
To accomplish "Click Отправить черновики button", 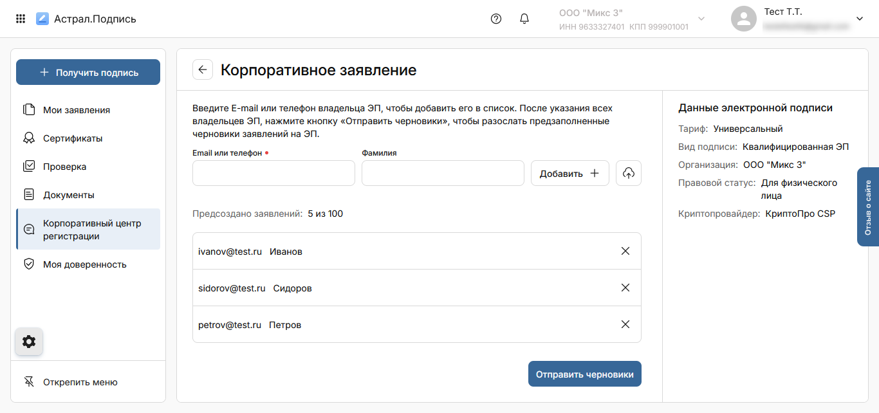I will pyautogui.click(x=584, y=374).
